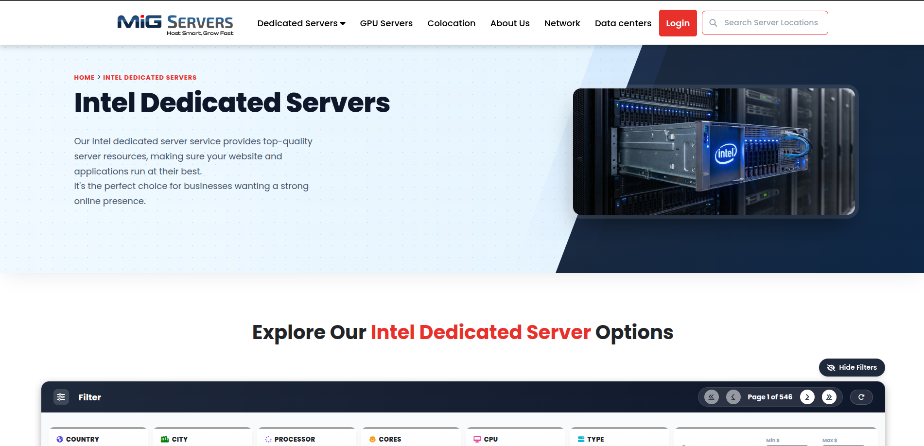Click the CPU filter monitor icon

pyautogui.click(x=477, y=439)
